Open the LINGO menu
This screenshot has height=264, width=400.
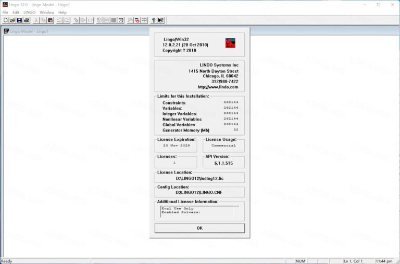[x=29, y=12]
